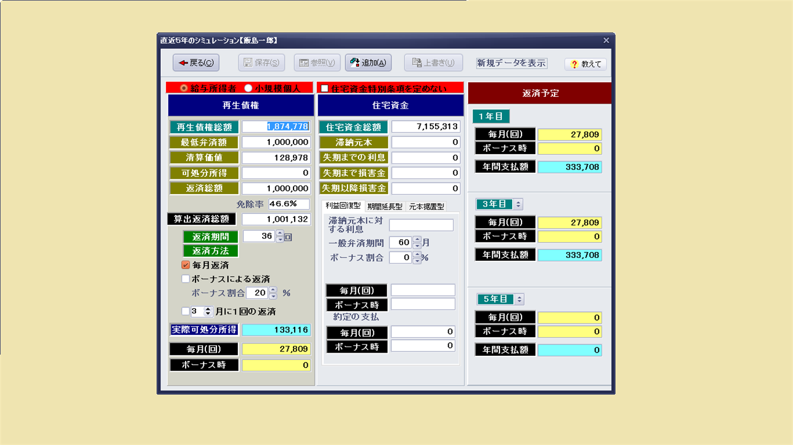Viewport: 793px width, 445px height.
Task: Lower the ボーナス割合 20% stepper
Action: 273,296
